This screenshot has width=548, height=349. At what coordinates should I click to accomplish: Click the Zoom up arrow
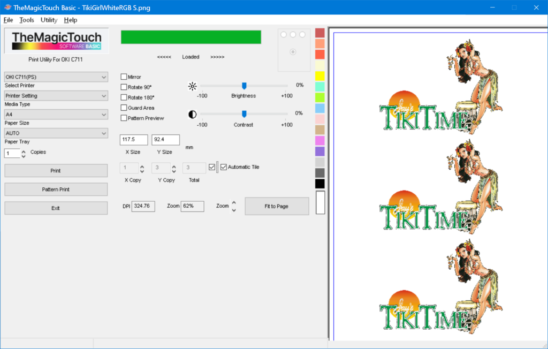click(234, 203)
